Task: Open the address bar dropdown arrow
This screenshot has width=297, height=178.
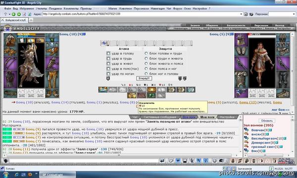Action: [x=241, y=14]
